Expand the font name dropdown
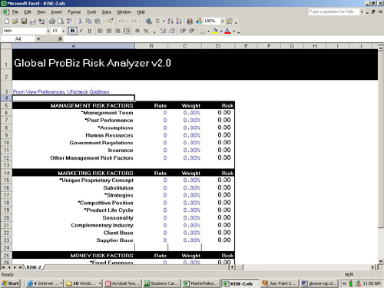384x288 pixels. pos(48,31)
